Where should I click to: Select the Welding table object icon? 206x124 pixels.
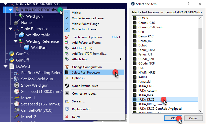coord(22,35)
